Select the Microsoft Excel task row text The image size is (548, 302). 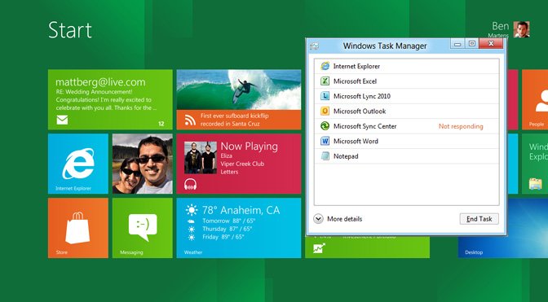point(355,81)
